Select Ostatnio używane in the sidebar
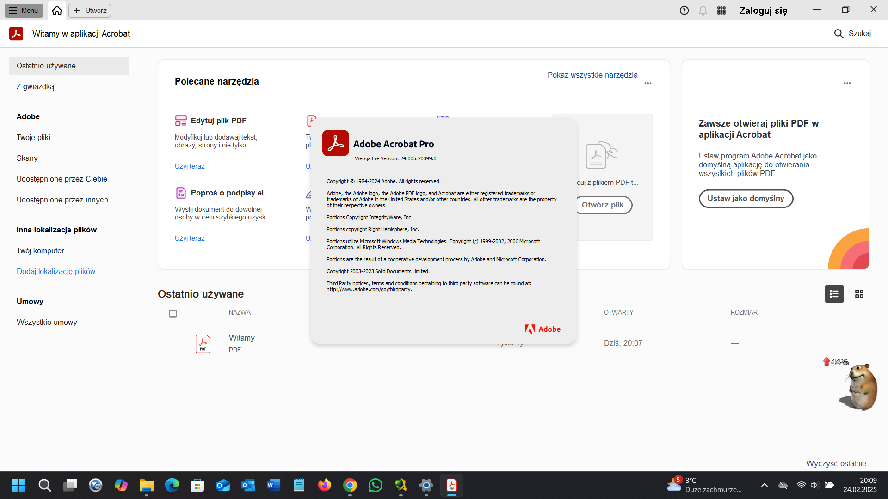This screenshot has height=499, width=888. point(69,66)
